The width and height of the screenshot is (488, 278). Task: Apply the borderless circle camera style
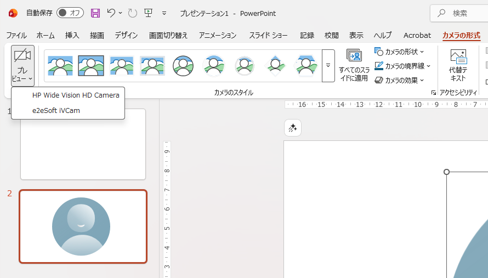214,66
